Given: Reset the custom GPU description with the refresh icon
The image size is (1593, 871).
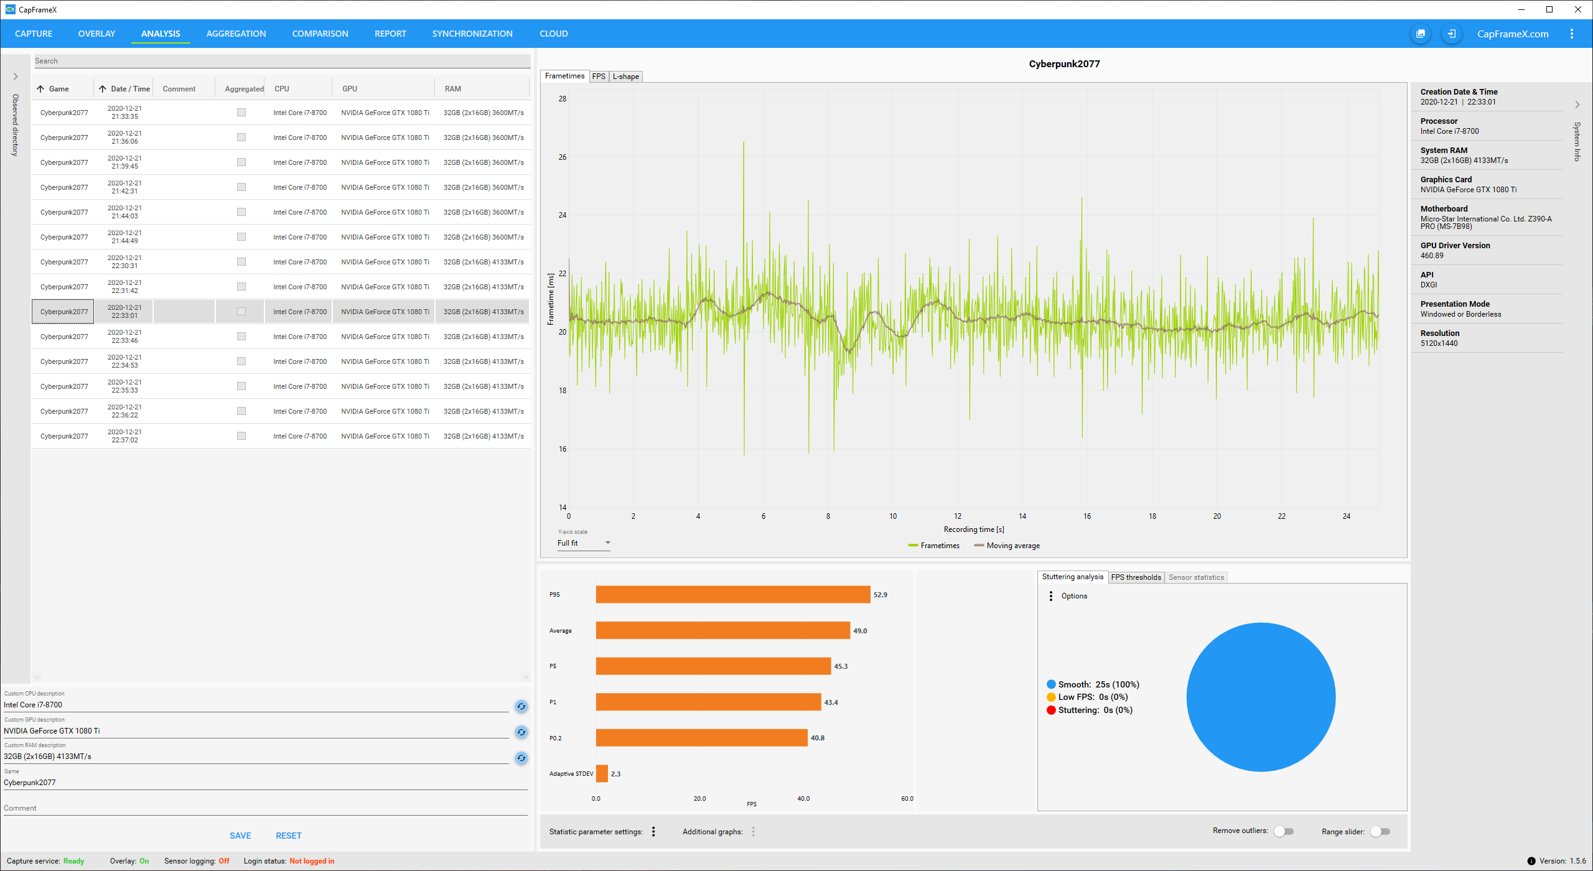Looking at the screenshot, I should pos(521,732).
